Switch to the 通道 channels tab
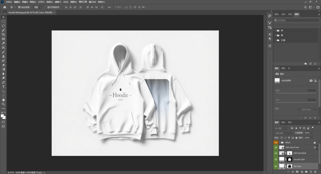The width and height of the screenshot is (321, 174). tap(283, 122)
